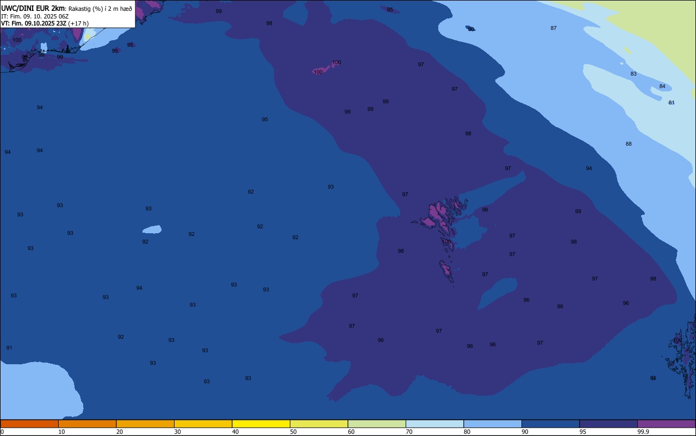Click the '91' humidity value on the map
The width and height of the screenshot is (696, 436).
(x=9, y=347)
